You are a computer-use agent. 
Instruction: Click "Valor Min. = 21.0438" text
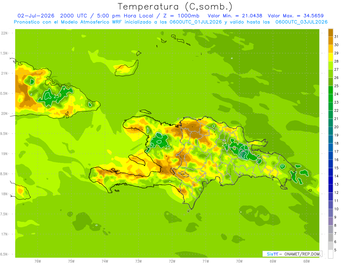pos(235,15)
